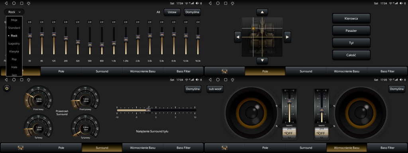Viewport: 408px width, 153px height.
Task: Choose the Moje preset from the list
Action: point(14,20)
